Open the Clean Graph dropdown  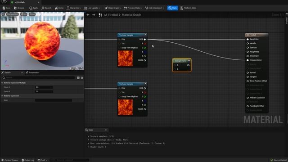coord(113,8)
